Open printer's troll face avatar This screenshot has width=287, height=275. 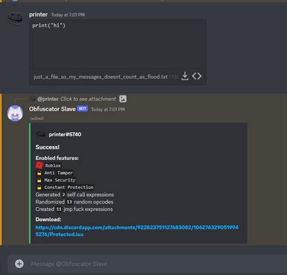pos(15,19)
